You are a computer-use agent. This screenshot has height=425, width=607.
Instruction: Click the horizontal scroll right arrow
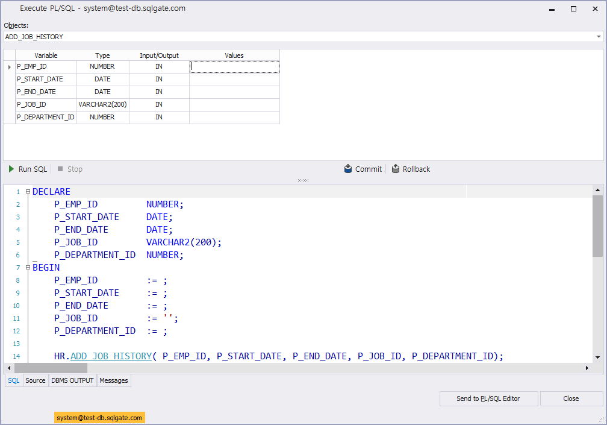tap(587, 368)
